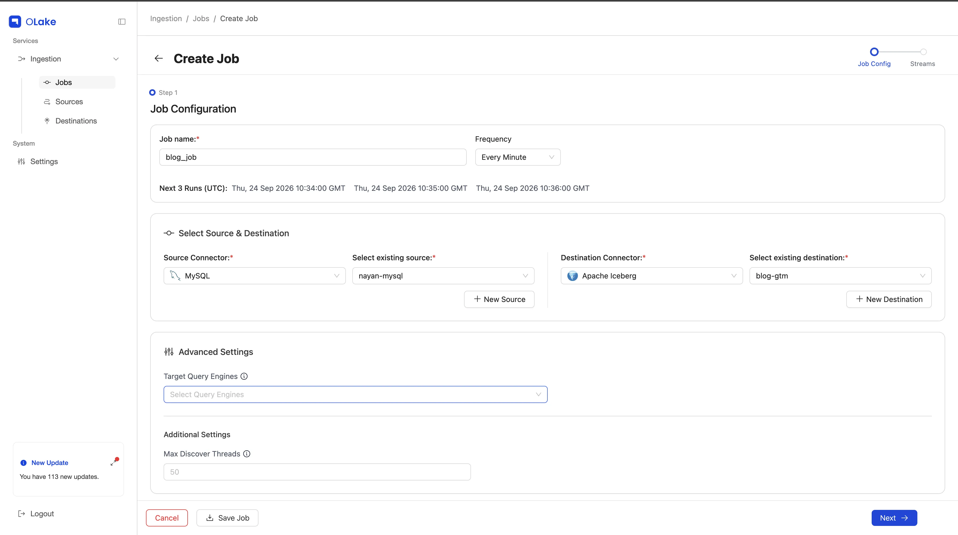Click the New Destination button
The width and height of the screenshot is (958, 535).
[x=889, y=299]
